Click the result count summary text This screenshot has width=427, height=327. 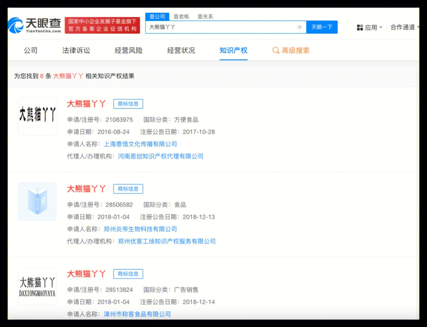(74, 76)
